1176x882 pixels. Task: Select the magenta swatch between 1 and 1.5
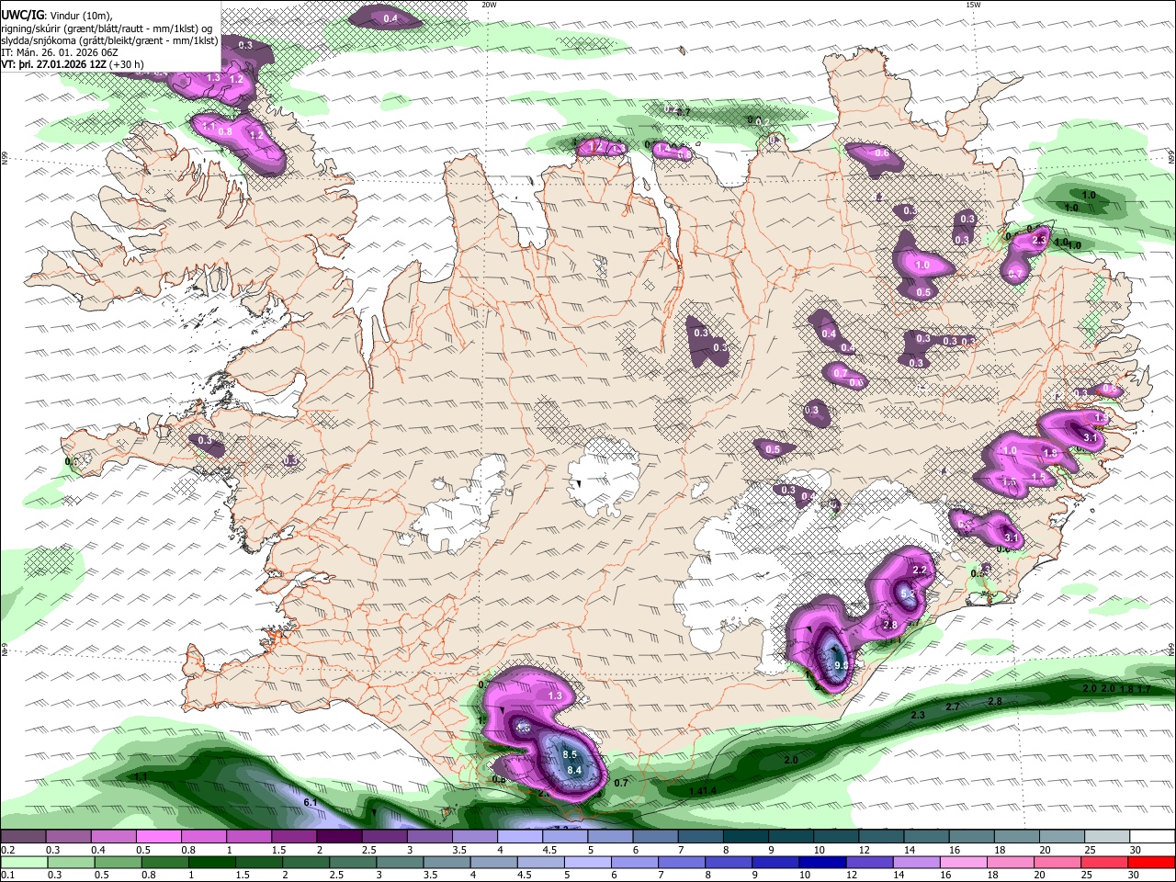pos(249,837)
